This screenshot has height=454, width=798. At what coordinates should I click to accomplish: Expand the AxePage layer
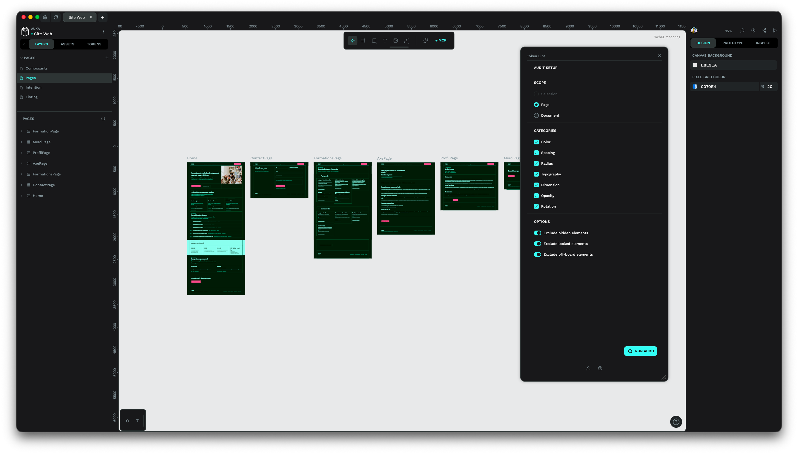[x=22, y=164]
